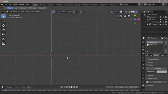
Task: Open the File menu
Action: [x=6, y=4]
